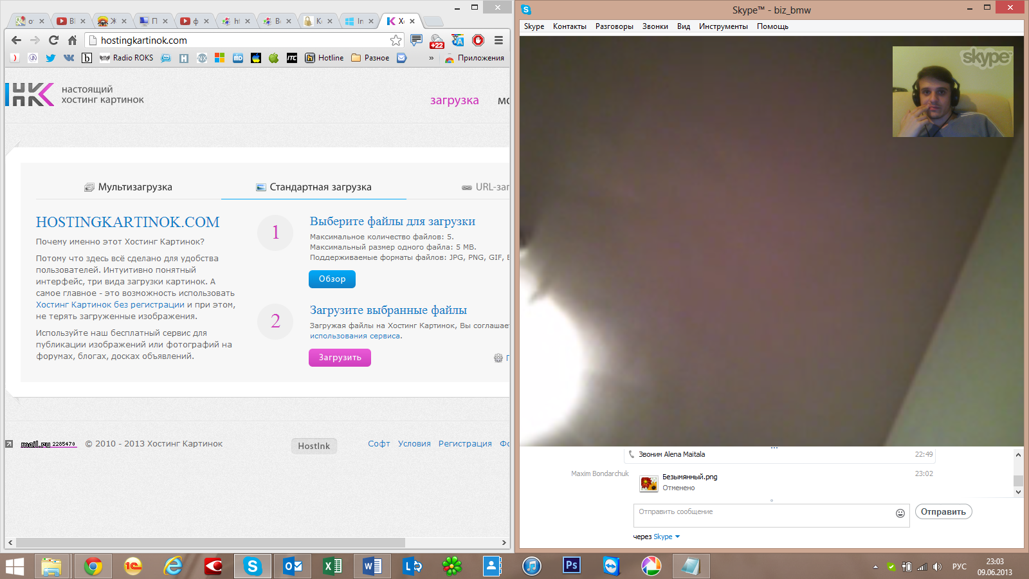Open ICQ flower icon on the taskbar
Screen dimensions: 1029x579
tap(452, 566)
